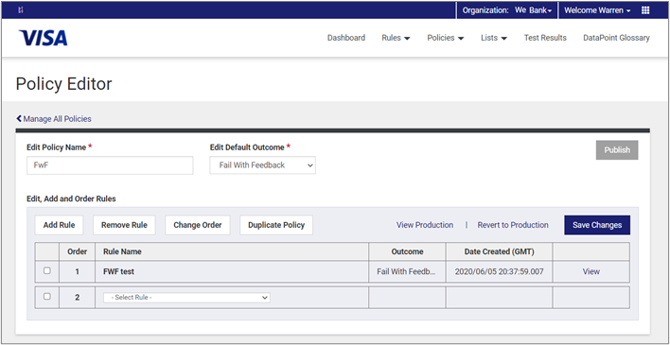Tick the checkbox for rule order 2

[47, 297]
